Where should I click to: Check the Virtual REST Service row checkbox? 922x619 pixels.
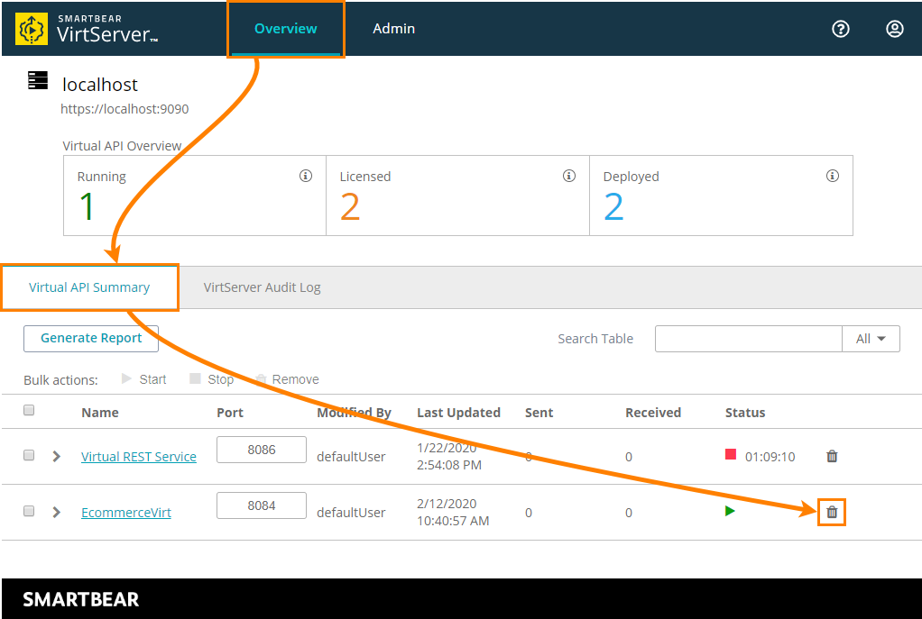pyautogui.click(x=29, y=456)
